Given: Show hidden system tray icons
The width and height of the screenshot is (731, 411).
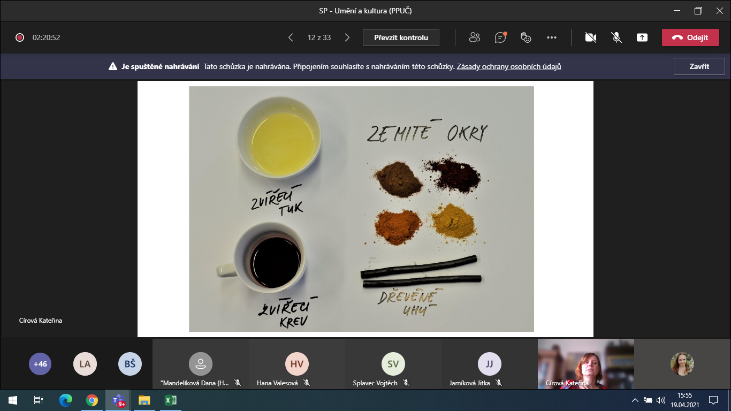Looking at the screenshot, I should pos(635,400).
